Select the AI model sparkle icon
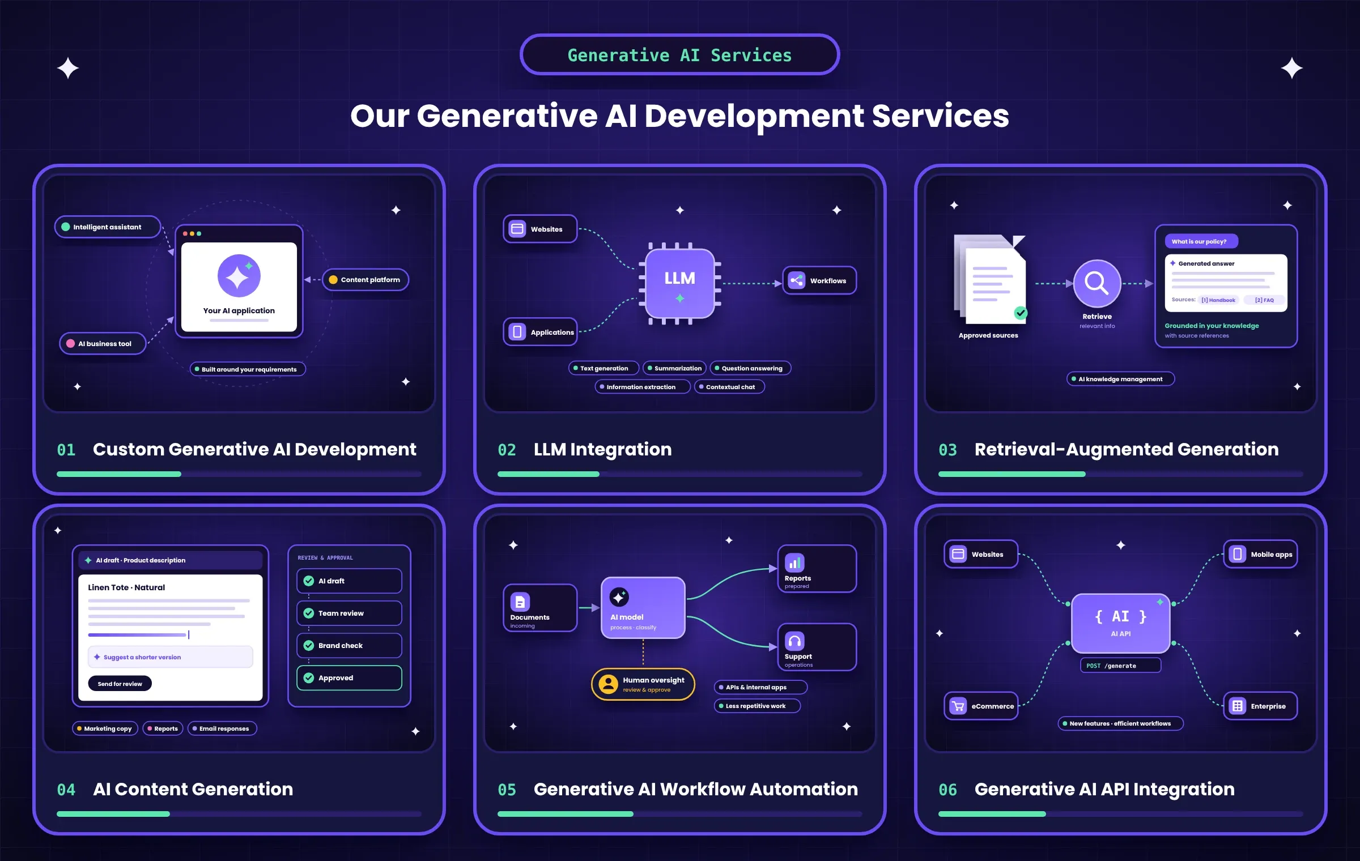 pos(619,596)
